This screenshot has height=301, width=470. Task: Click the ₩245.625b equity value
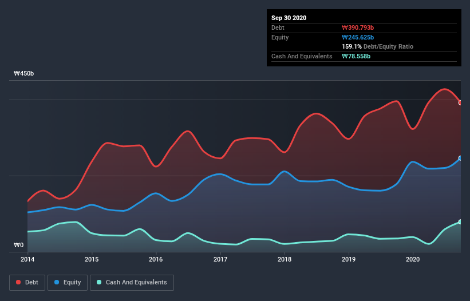click(358, 37)
